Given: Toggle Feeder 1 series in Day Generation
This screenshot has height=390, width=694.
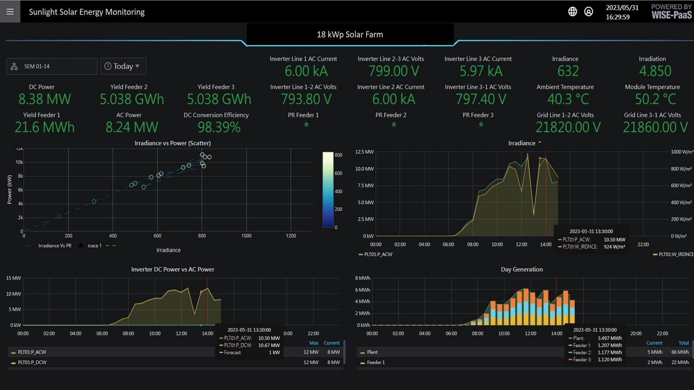Looking at the screenshot, I should 376,362.
